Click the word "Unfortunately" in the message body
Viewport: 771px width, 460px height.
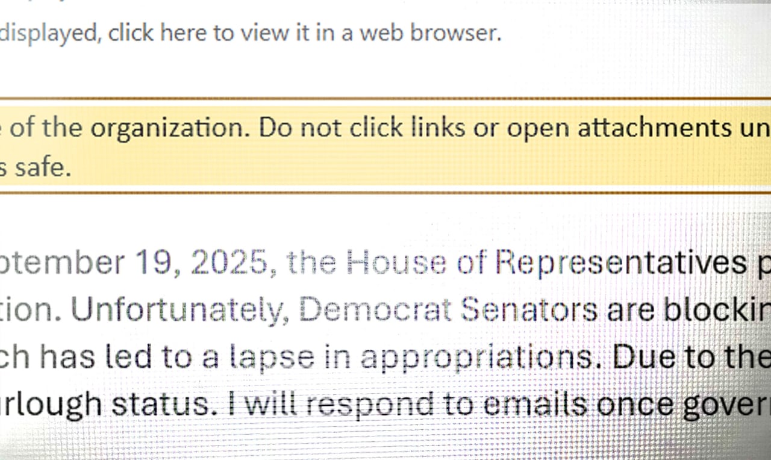(x=179, y=310)
